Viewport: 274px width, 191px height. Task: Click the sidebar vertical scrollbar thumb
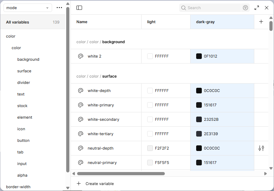click(68, 90)
